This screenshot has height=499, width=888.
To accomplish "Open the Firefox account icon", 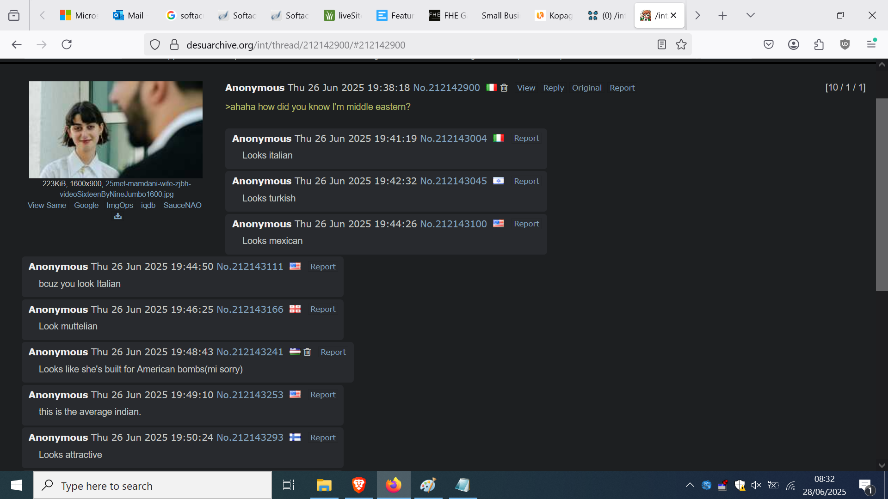I will [x=794, y=44].
